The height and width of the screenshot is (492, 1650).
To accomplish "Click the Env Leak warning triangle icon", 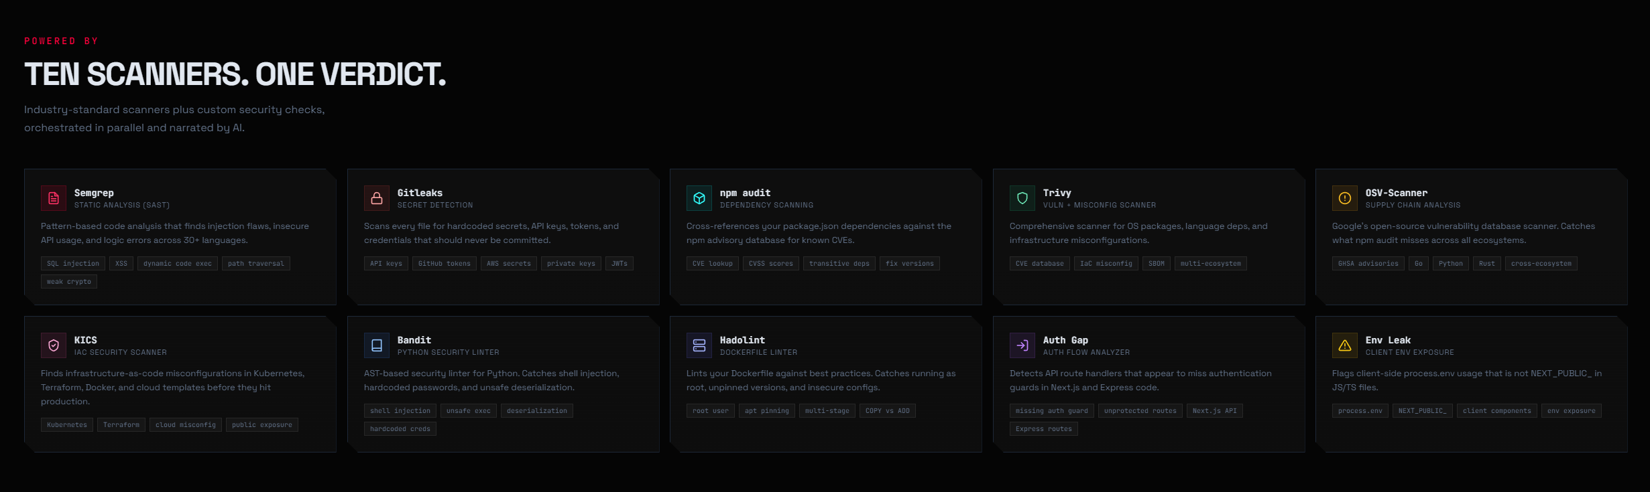I will point(1345,345).
